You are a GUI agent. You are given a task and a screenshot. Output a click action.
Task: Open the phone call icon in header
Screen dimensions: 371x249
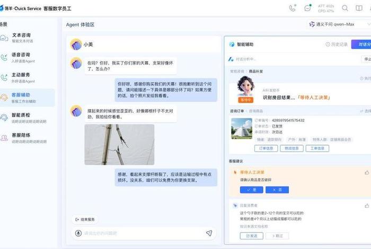coord(293,8)
